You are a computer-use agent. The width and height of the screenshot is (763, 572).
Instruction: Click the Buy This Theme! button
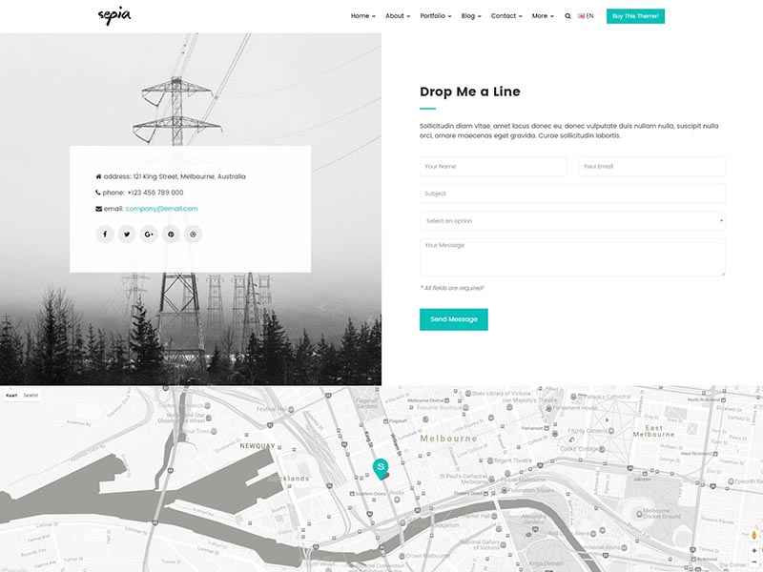click(x=635, y=16)
